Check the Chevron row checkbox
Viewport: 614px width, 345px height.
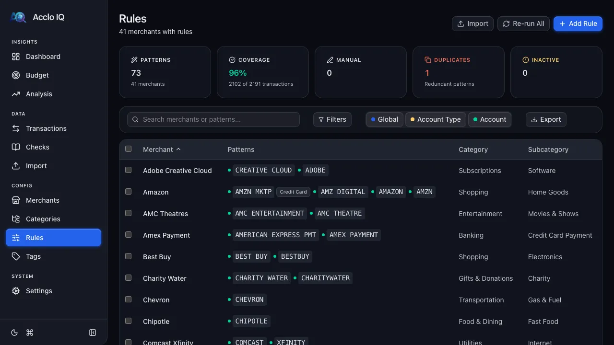[128, 299]
